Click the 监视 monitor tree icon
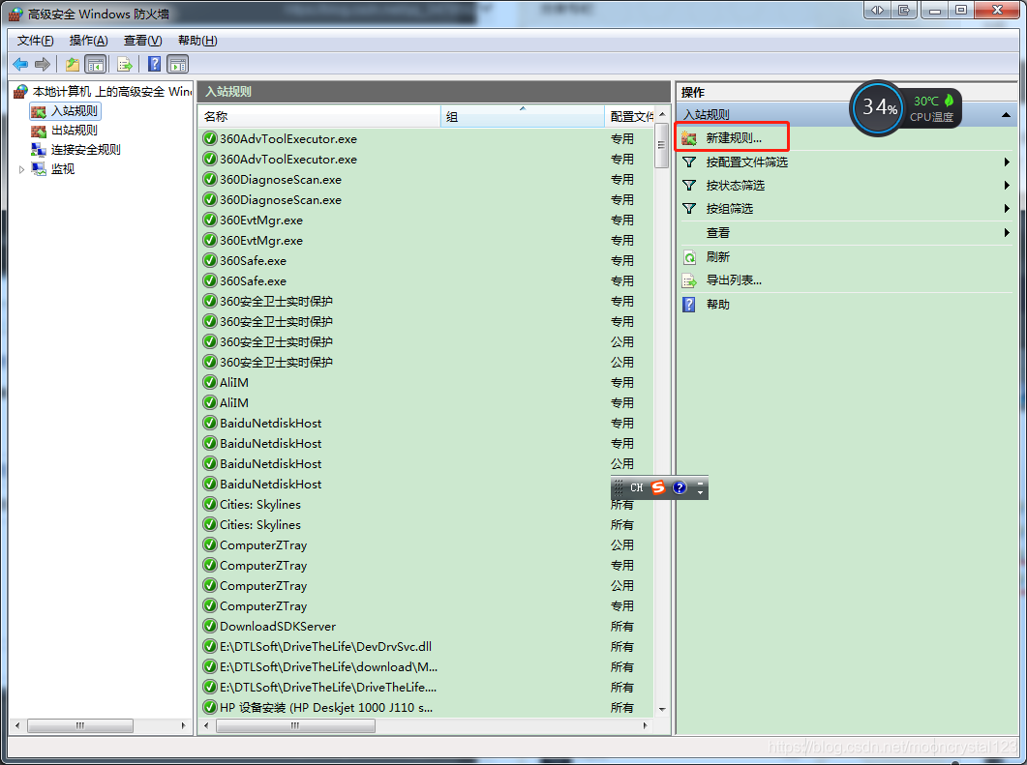Screen dimensions: 1027x765 [40, 169]
